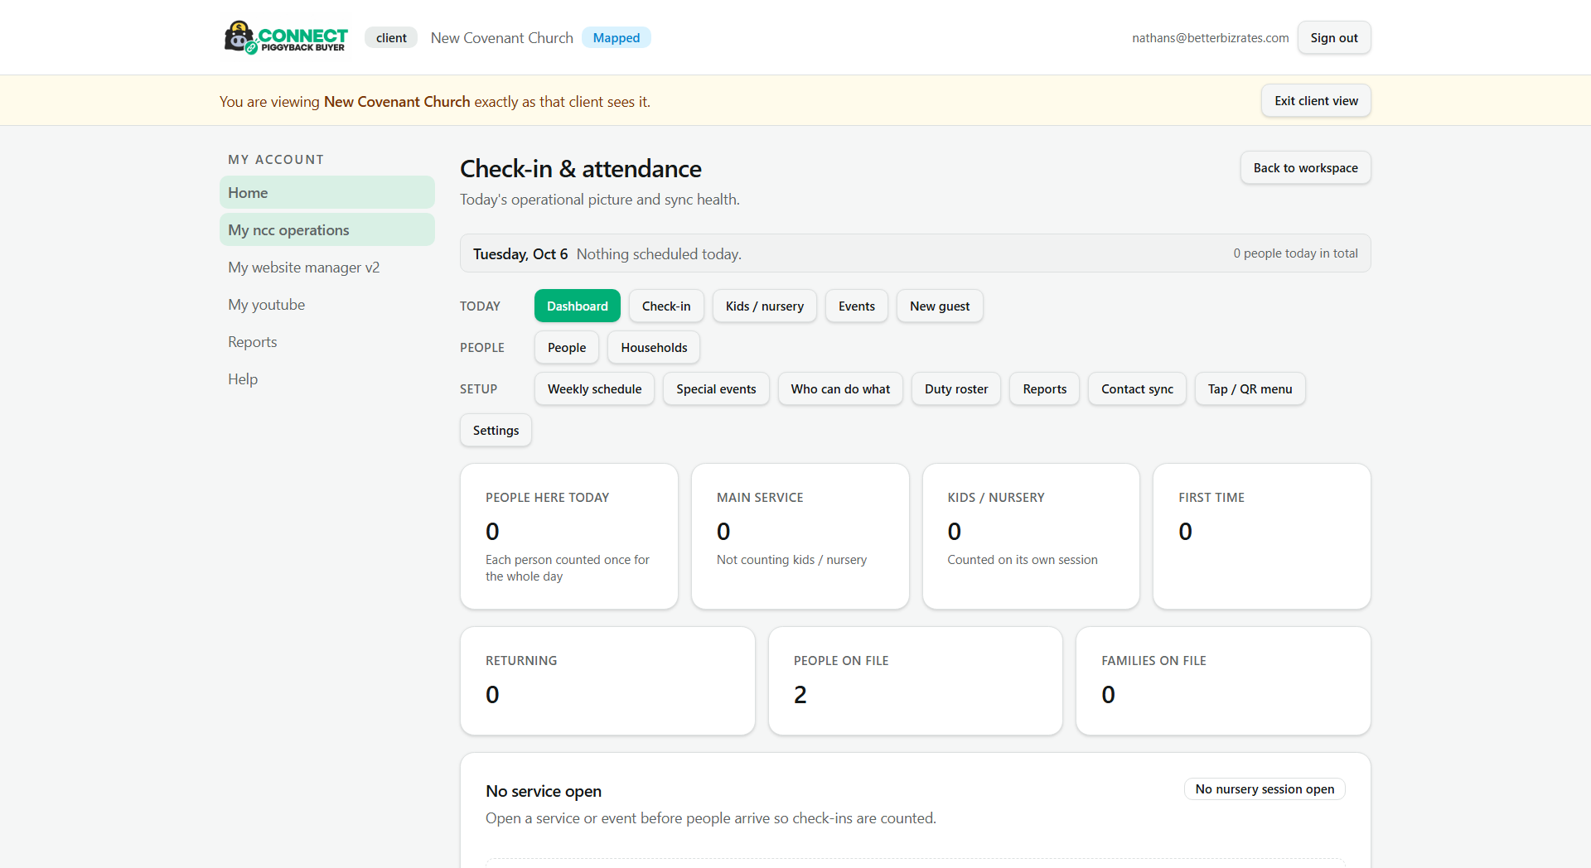Select My ncc operations in sidebar
This screenshot has width=1591, height=868.
(x=327, y=230)
